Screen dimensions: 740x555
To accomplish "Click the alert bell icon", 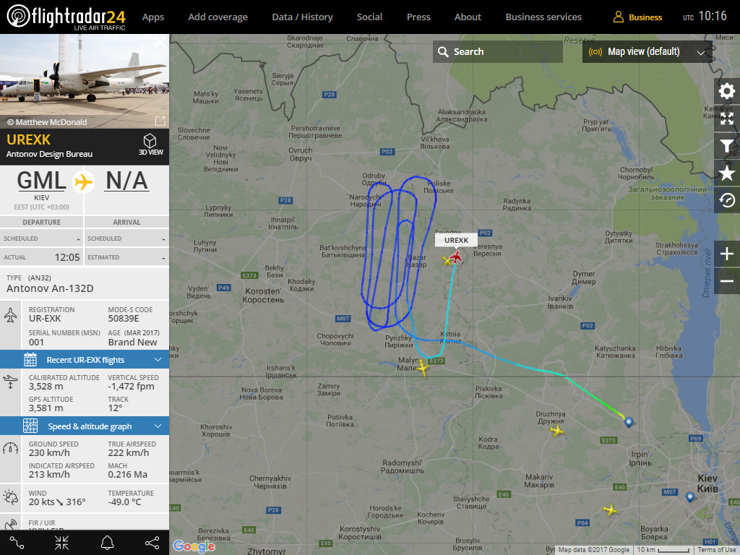I will 107,543.
